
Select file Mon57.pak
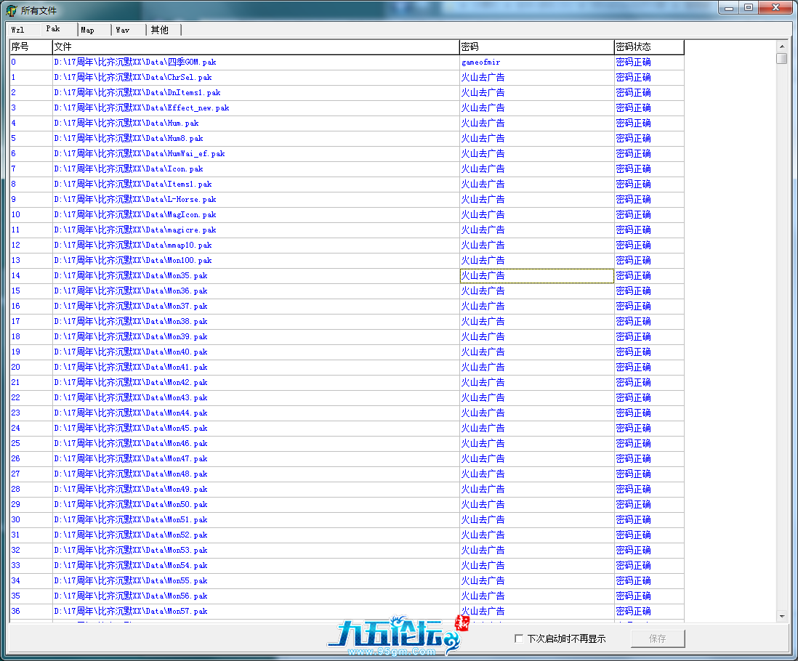(x=256, y=611)
